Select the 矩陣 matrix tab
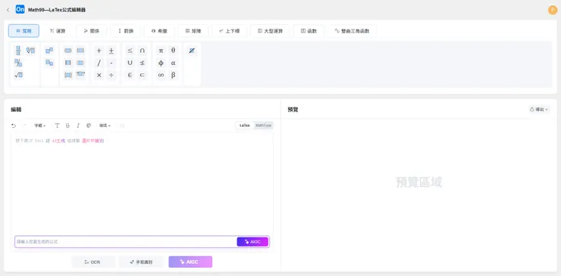 193,31
